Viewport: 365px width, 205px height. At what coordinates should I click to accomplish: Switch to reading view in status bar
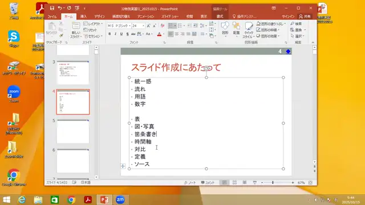point(245,183)
